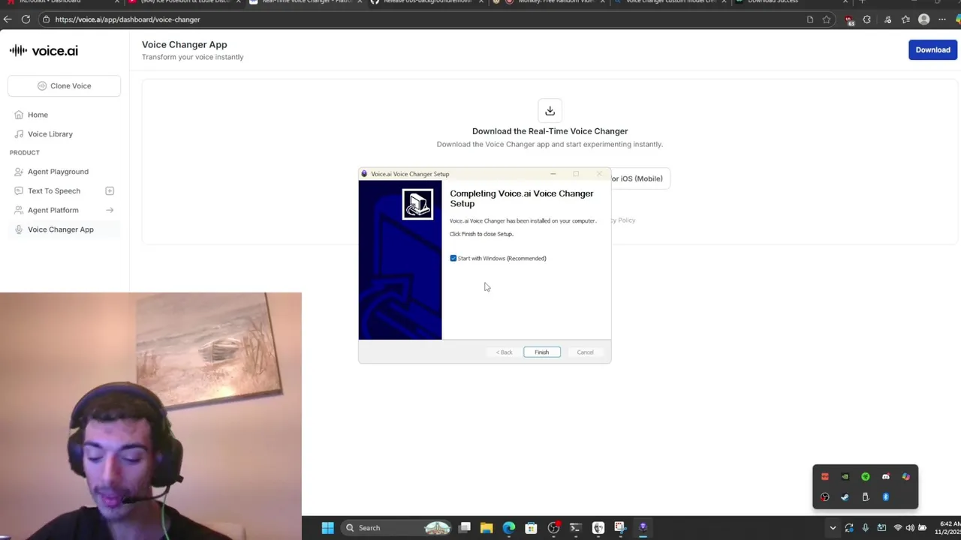Open the Terminal icon on taskbar
The width and height of the screenshot is (961, 540).
coord(575,528)
